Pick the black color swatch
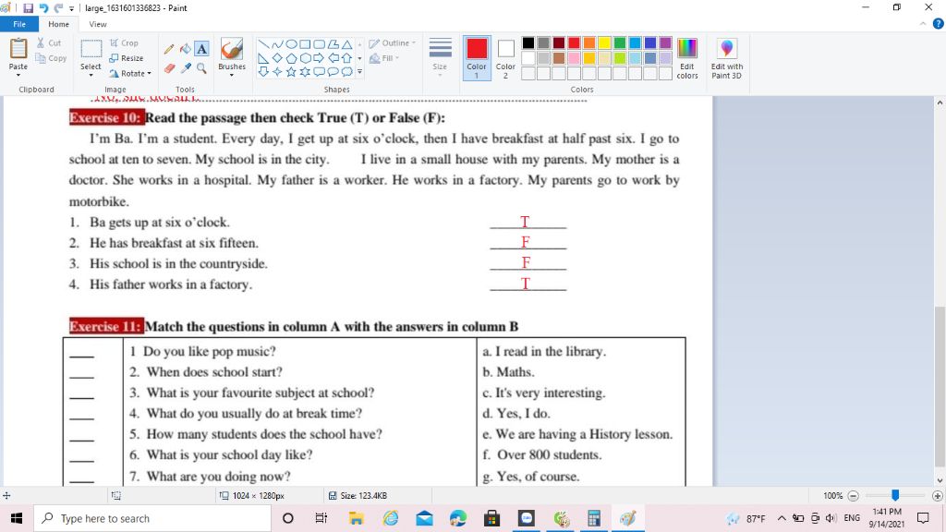946x532 pixels. [528, 42]
